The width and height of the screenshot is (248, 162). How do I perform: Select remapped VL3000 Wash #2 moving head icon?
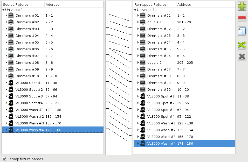[x=143, y=130]
